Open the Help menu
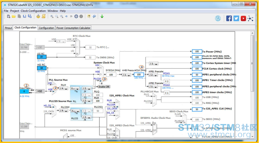 pyautogui.click(x=63, y=11)
